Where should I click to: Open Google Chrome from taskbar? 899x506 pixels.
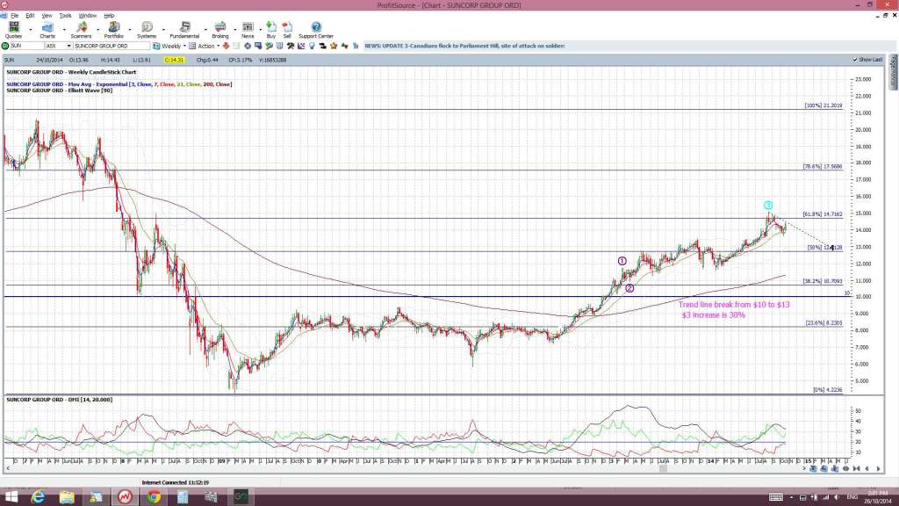pos(154,497)
